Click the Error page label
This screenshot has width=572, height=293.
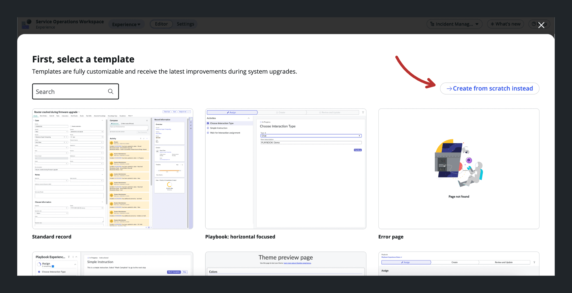(391, 237)
